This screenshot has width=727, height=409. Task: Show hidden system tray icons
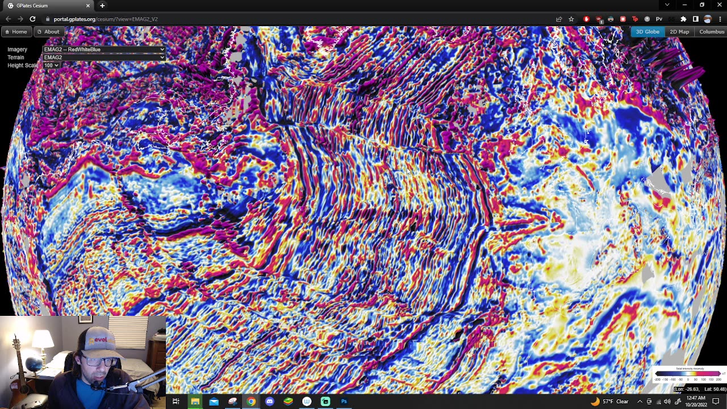[x=640, y=402]
